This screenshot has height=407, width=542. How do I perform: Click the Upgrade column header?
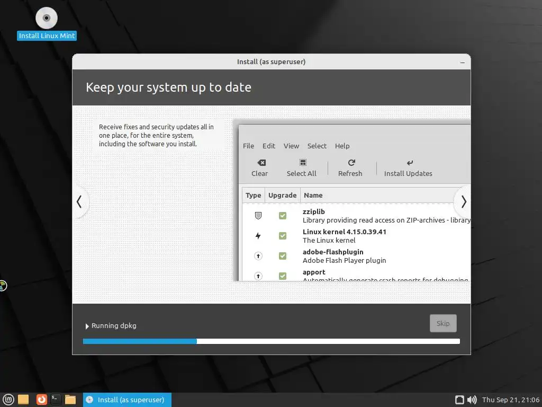283,195
